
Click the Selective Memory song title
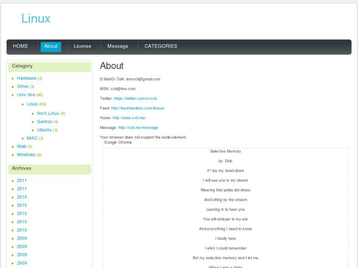226,151
